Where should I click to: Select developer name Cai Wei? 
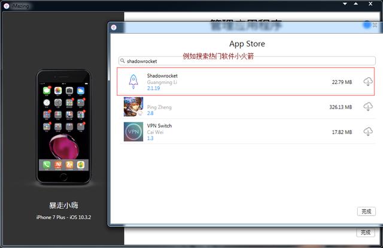[x=155, y=132]
